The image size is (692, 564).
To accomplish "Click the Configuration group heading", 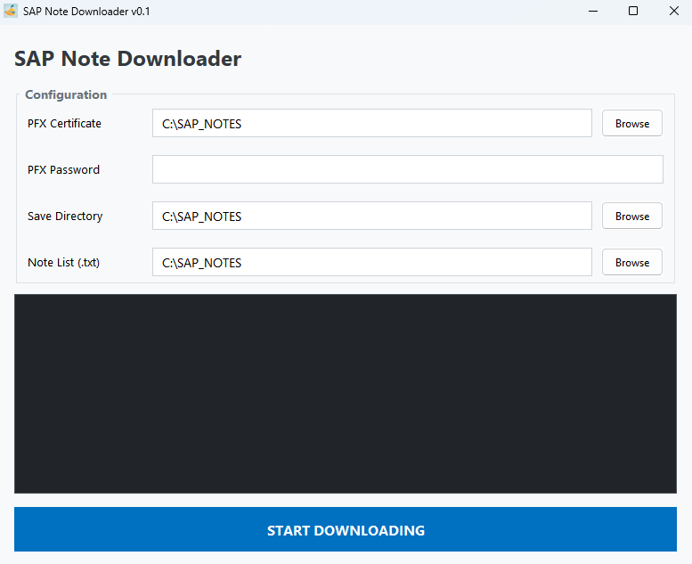I will pyautogui.click(x=66, y=95).
